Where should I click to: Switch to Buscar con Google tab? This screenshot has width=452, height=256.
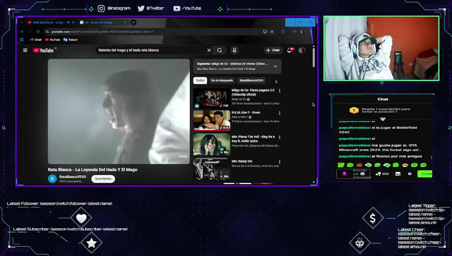tap(103, 22)
